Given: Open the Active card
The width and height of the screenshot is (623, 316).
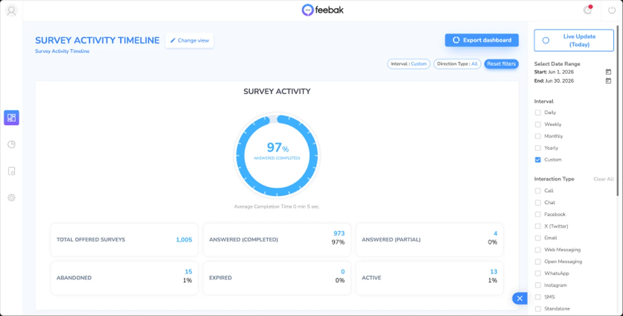Looking at the screenshot, I should pos(429,278).
